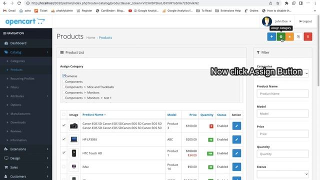This screenshot has height=180, width=320.
Task: Click the Model filter input
Action: coord(282,113)
